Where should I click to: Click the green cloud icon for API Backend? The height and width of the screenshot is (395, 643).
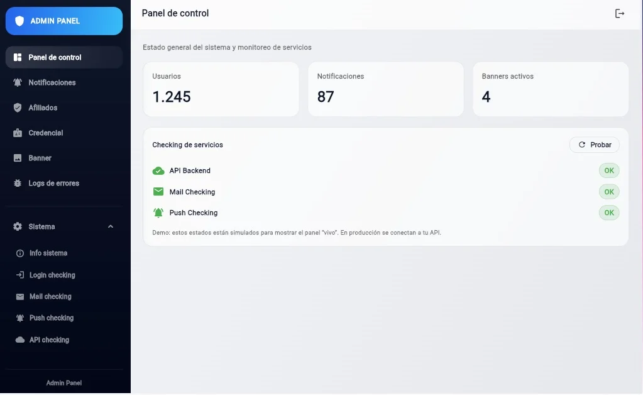point(158,170)
